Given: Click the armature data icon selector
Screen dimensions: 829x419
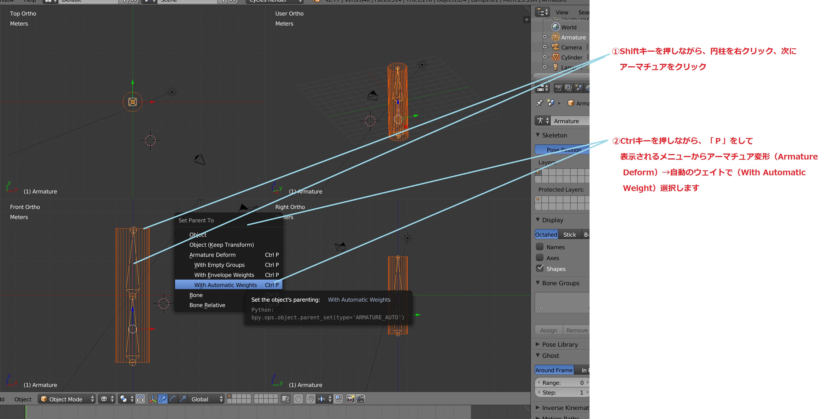Looking at the screenshot, I should point(543,121).
